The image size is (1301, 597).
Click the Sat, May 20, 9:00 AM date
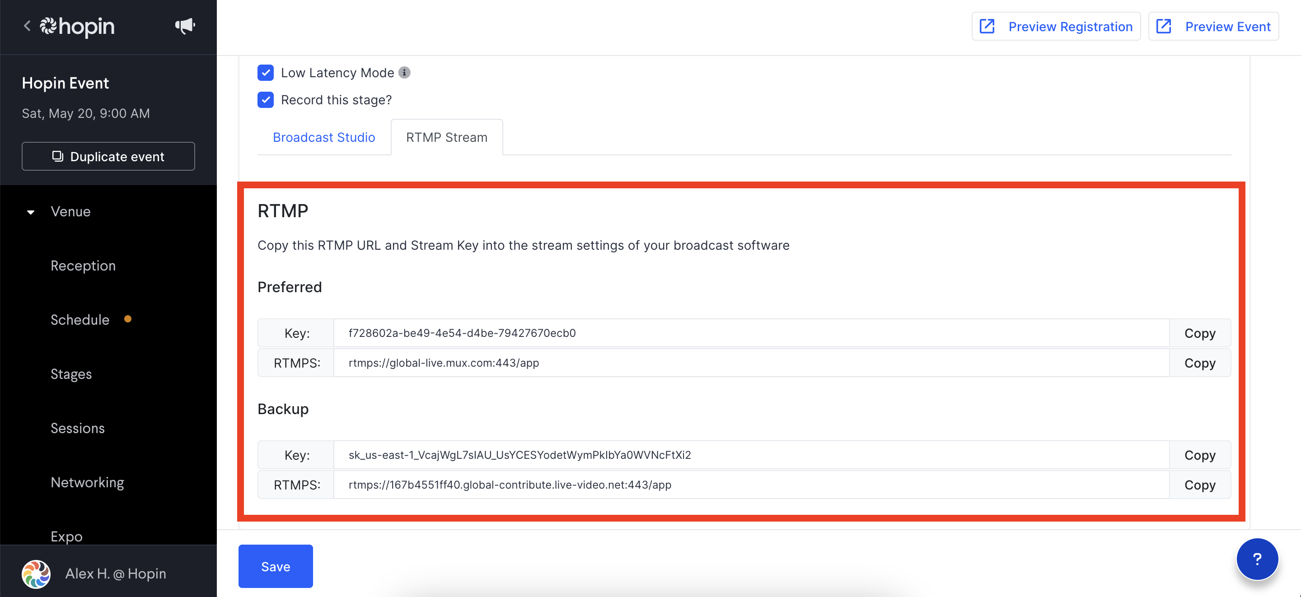(86, 113)
